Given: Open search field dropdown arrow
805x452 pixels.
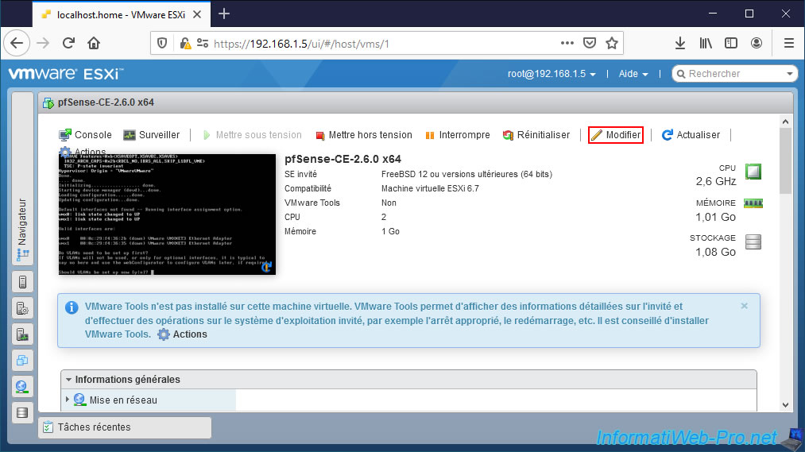Looking at the screenshot, I should [790, 74].
